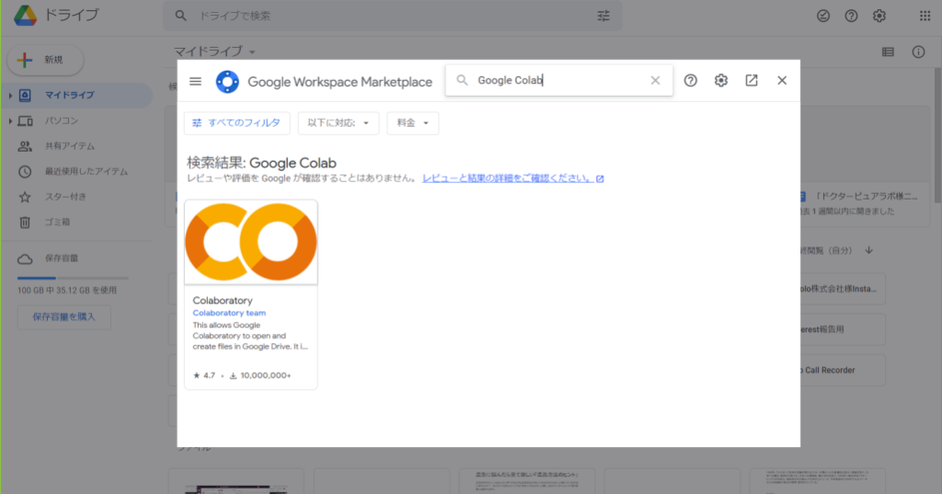Open Marketplace in a new window
The height and width of the screenshot is (494, 942).
click(752, 81)
